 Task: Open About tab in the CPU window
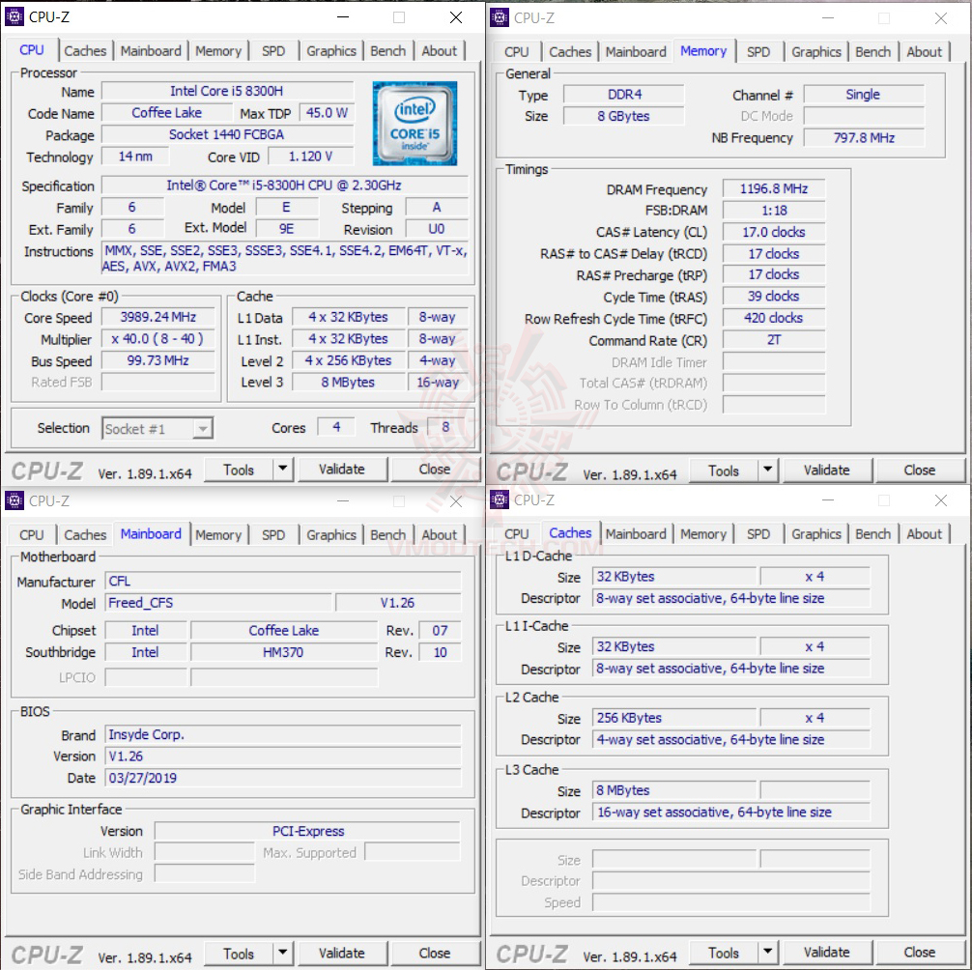pyautogui.click(x=439, y=51)
